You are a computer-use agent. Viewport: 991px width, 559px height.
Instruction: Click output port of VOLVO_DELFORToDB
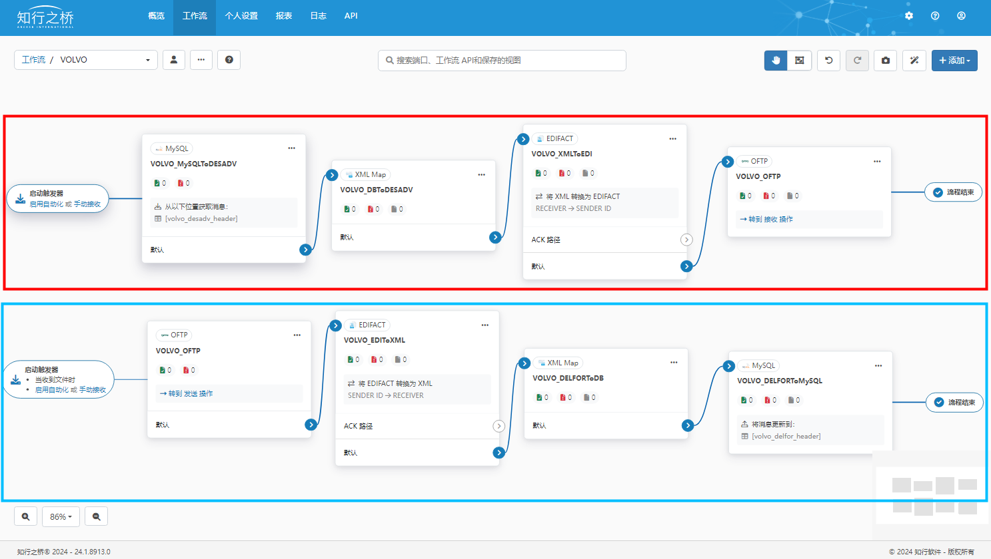tap(688, 425)
